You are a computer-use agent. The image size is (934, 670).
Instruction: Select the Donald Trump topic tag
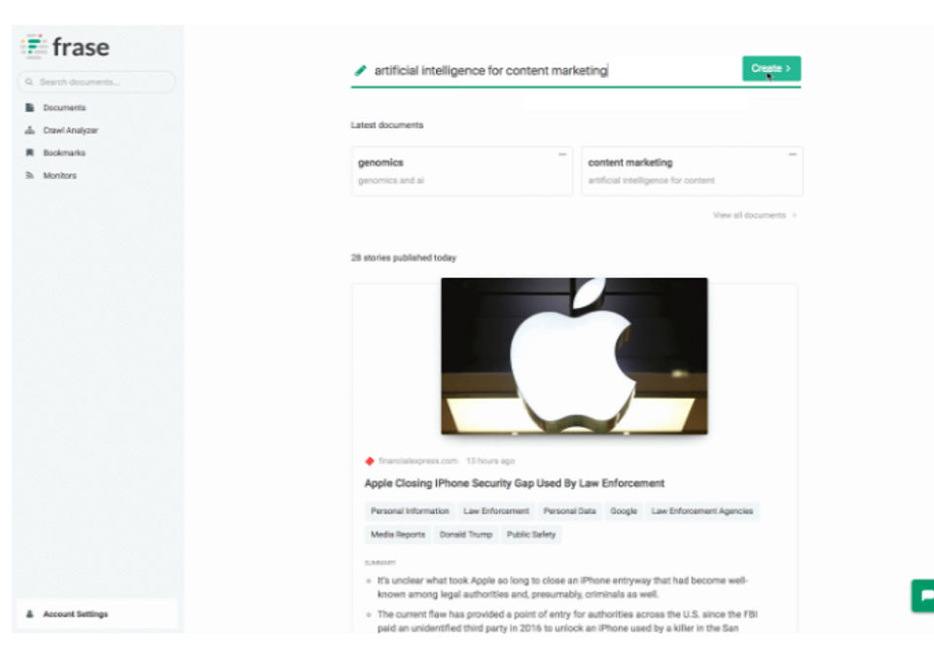(466, 535)
